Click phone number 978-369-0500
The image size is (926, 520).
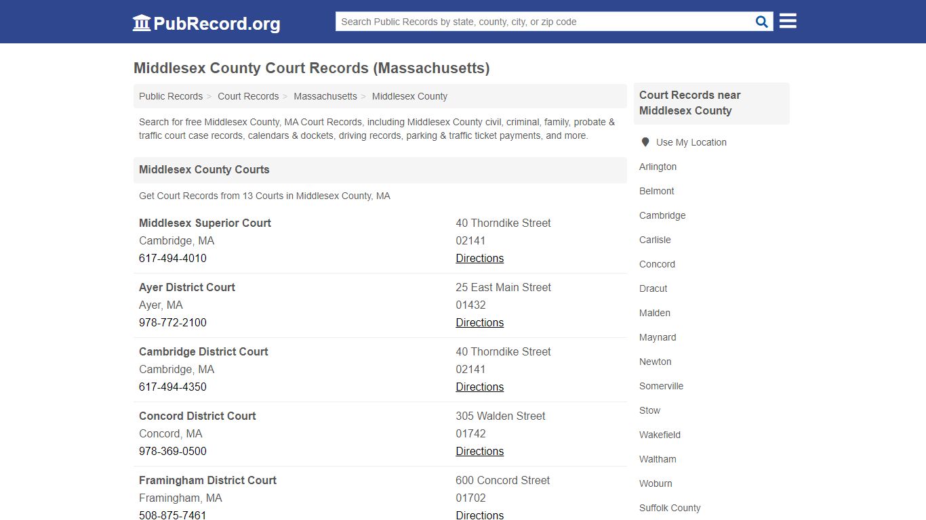coord(173,451)
